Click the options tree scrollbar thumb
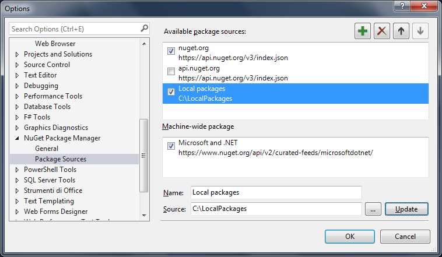The width and height of the screenshot is (442, 257). [x=144, y=155]
